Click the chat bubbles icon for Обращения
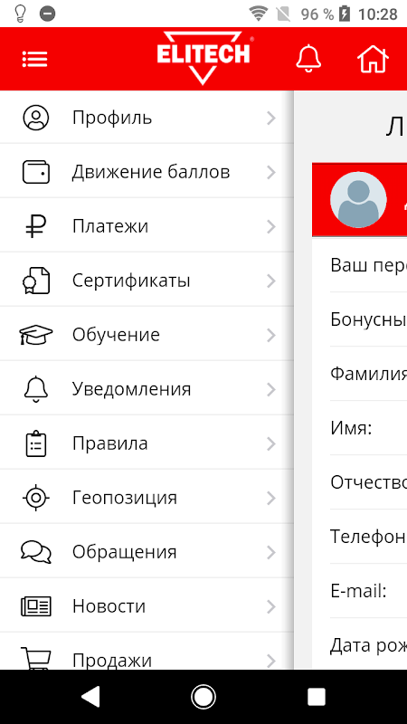407x724 pixels. 35,552
